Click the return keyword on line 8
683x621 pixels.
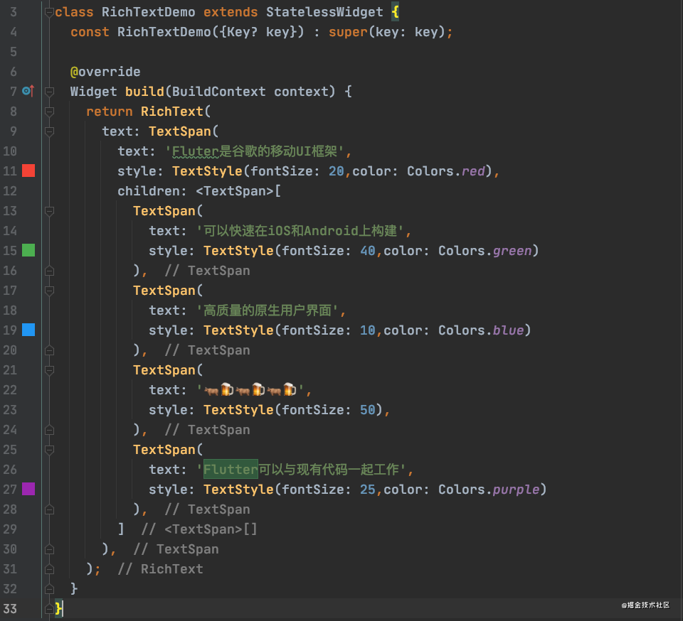point(110,112)
